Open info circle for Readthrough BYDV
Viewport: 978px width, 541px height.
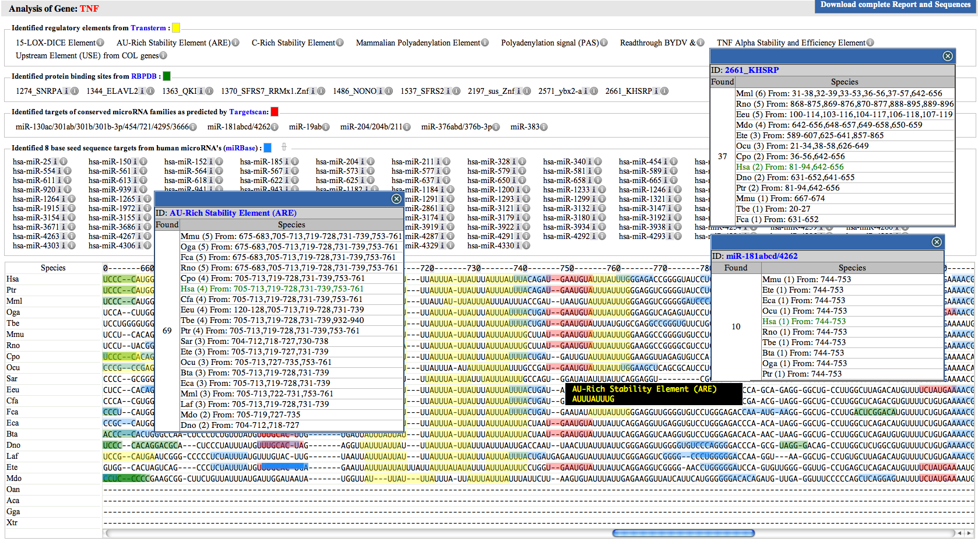[701, 43]
